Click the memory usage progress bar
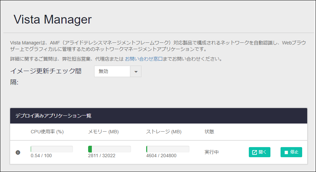 point(109,149)
